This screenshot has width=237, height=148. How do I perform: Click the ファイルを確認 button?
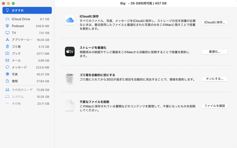(x=214, y=106)
